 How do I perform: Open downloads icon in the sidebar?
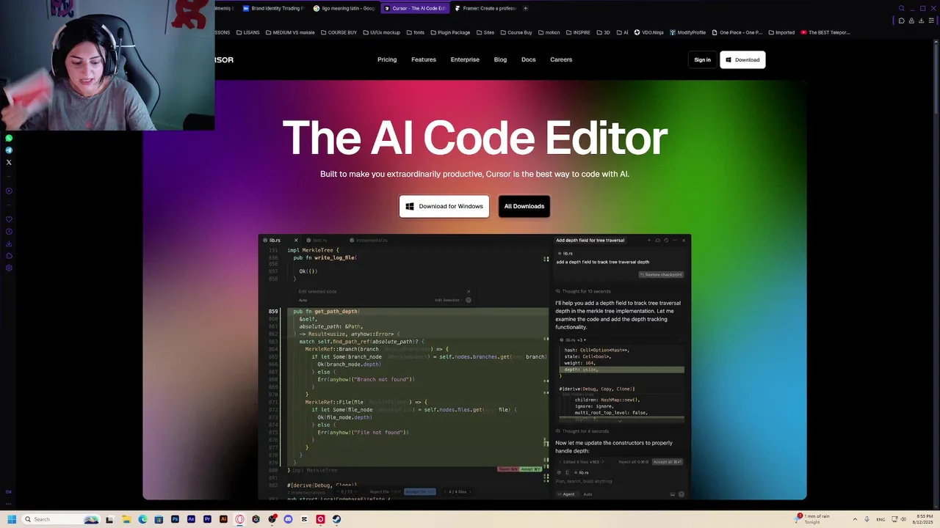9,243
